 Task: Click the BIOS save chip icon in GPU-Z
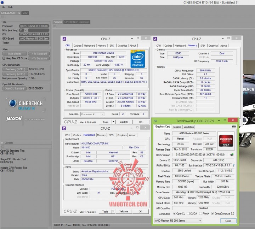[232, 155]
